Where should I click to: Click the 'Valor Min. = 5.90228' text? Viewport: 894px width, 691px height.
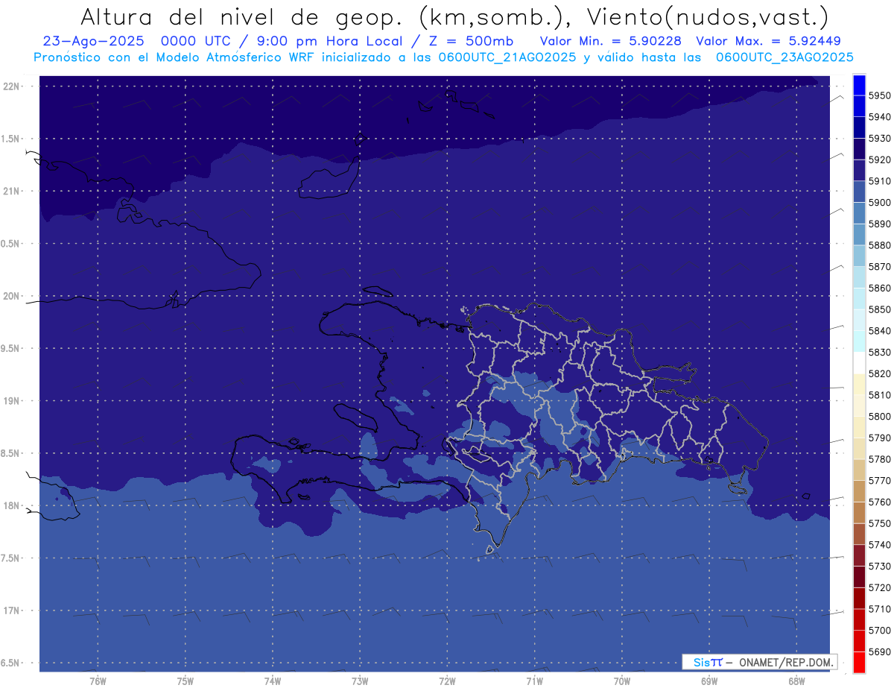pyautogui.click(x=610, y=41)
